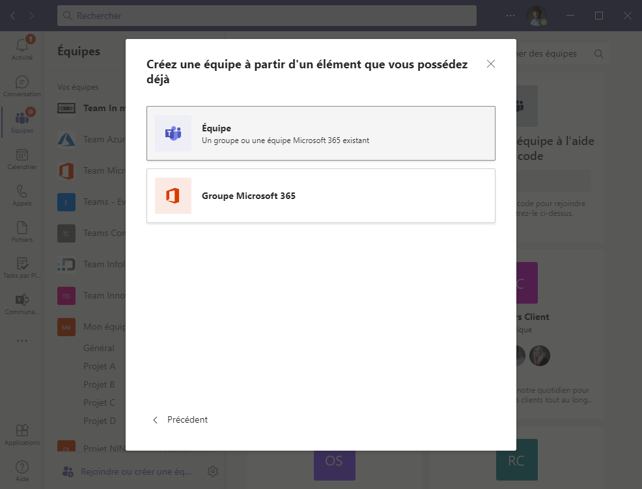Choose Groupe Microsoft 365 option
Screen dimensions: 642x489
pyautogui.click(x=320, y=196)
